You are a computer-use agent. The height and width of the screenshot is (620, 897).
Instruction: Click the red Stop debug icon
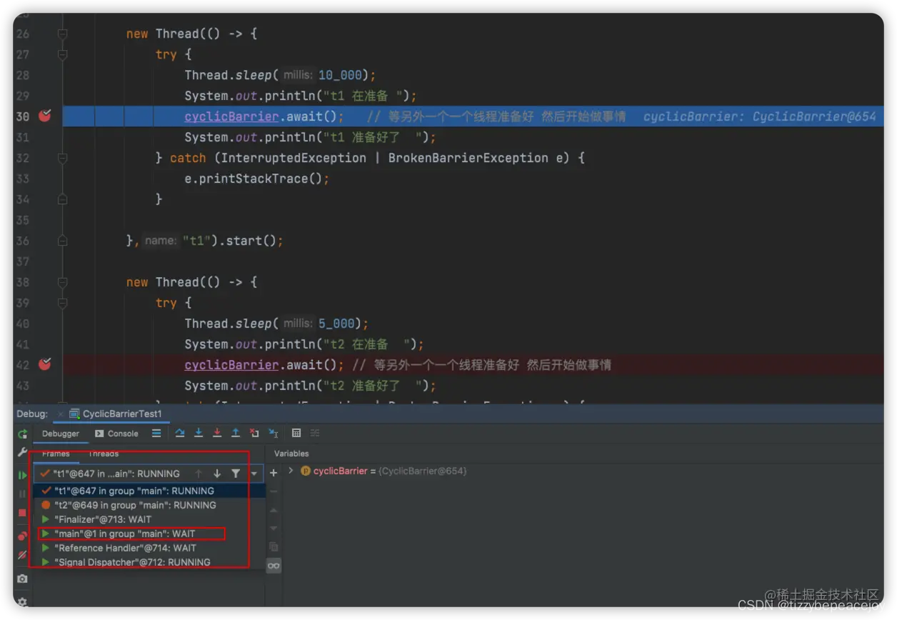point(22,513)
